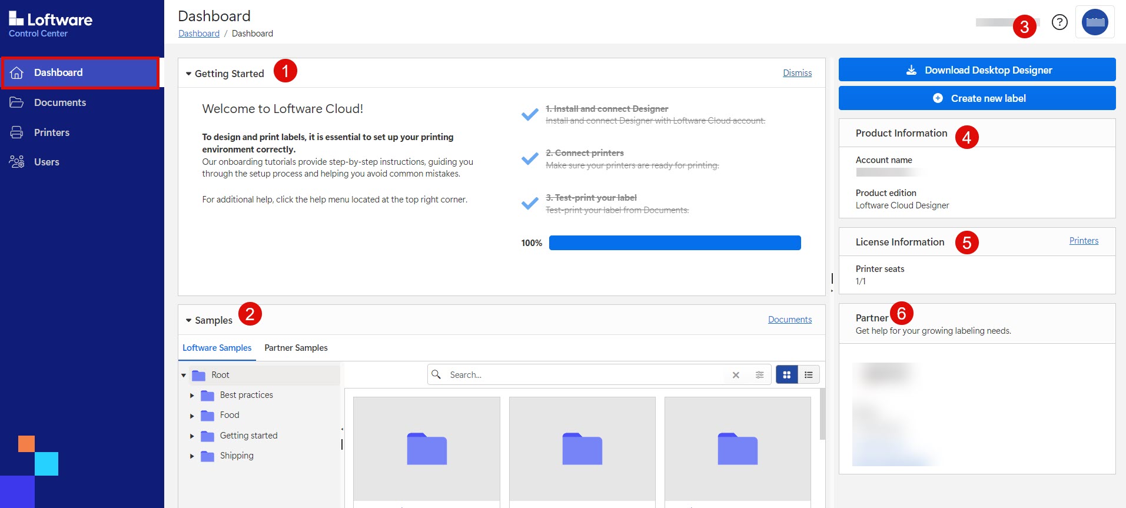The height and width of the screenshot is (508, 1126).
Task: Switch samples to grid view
Action: tap(786, 375)
